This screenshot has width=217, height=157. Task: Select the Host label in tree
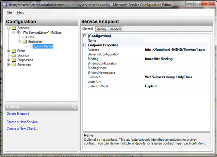(31, 37)
